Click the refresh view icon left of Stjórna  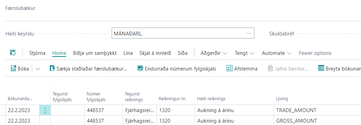(13, 53)
